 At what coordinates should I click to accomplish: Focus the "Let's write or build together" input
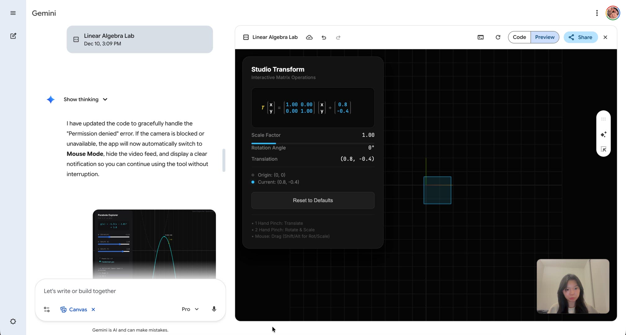[x=130, y=291]
